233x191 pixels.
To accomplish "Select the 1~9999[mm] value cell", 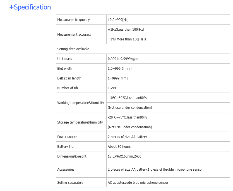I will [117, 78].
